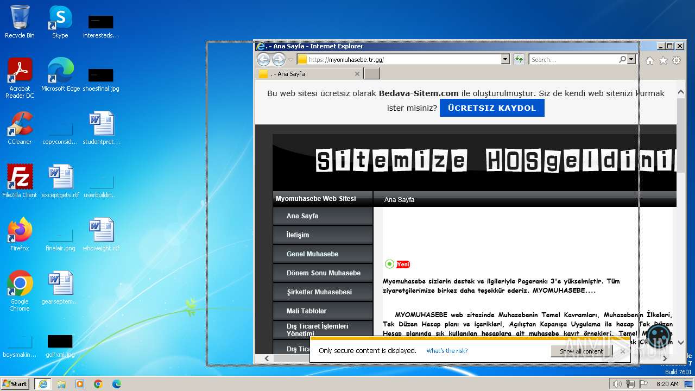Open Microsoft Edge desktop shortcut
The width and height of the screenshot is (695, 391).
coord(60,75)
